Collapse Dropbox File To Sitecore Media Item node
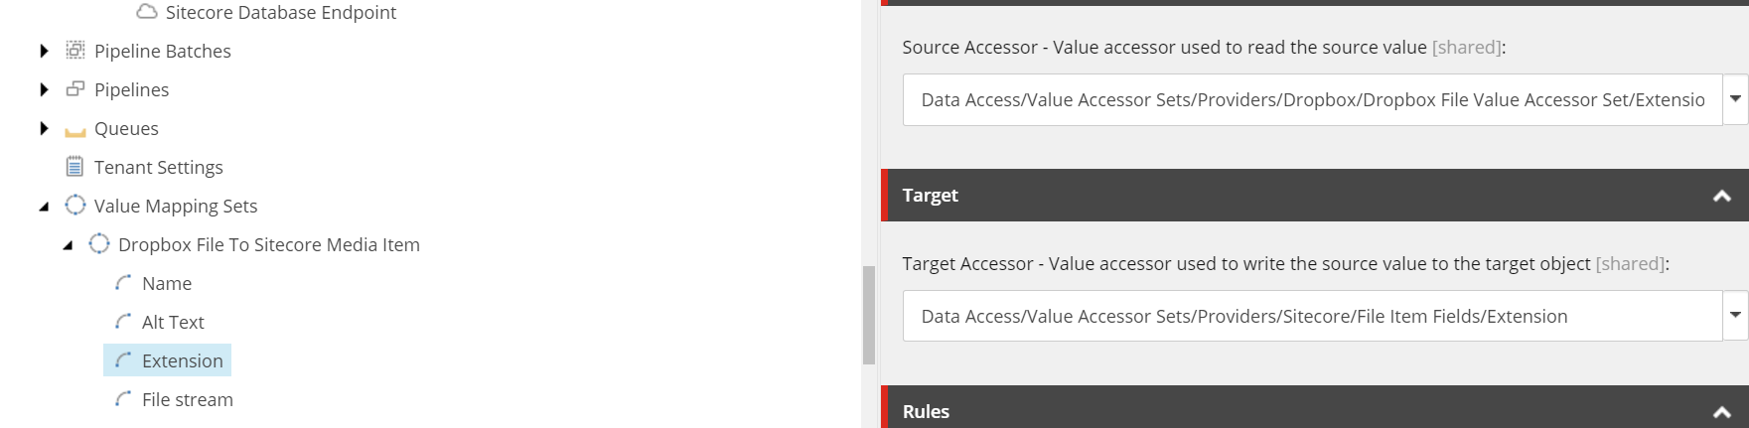Screen dimensions: 1749x428 (x=68, y=245)
